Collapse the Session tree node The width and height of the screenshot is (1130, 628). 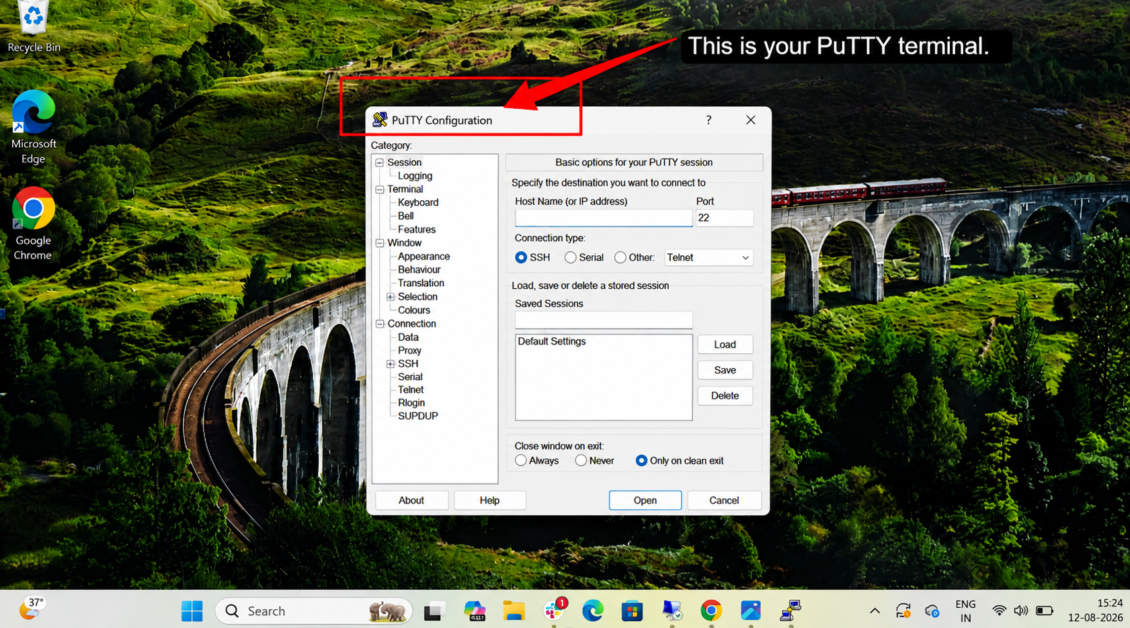[380, 163]
